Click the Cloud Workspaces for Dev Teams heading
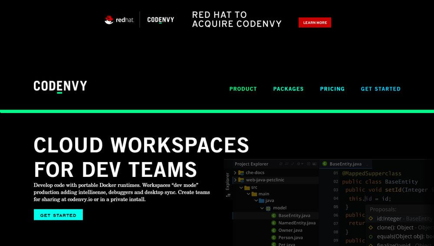This screenshot has height=246, width=434. pos(141,157)
